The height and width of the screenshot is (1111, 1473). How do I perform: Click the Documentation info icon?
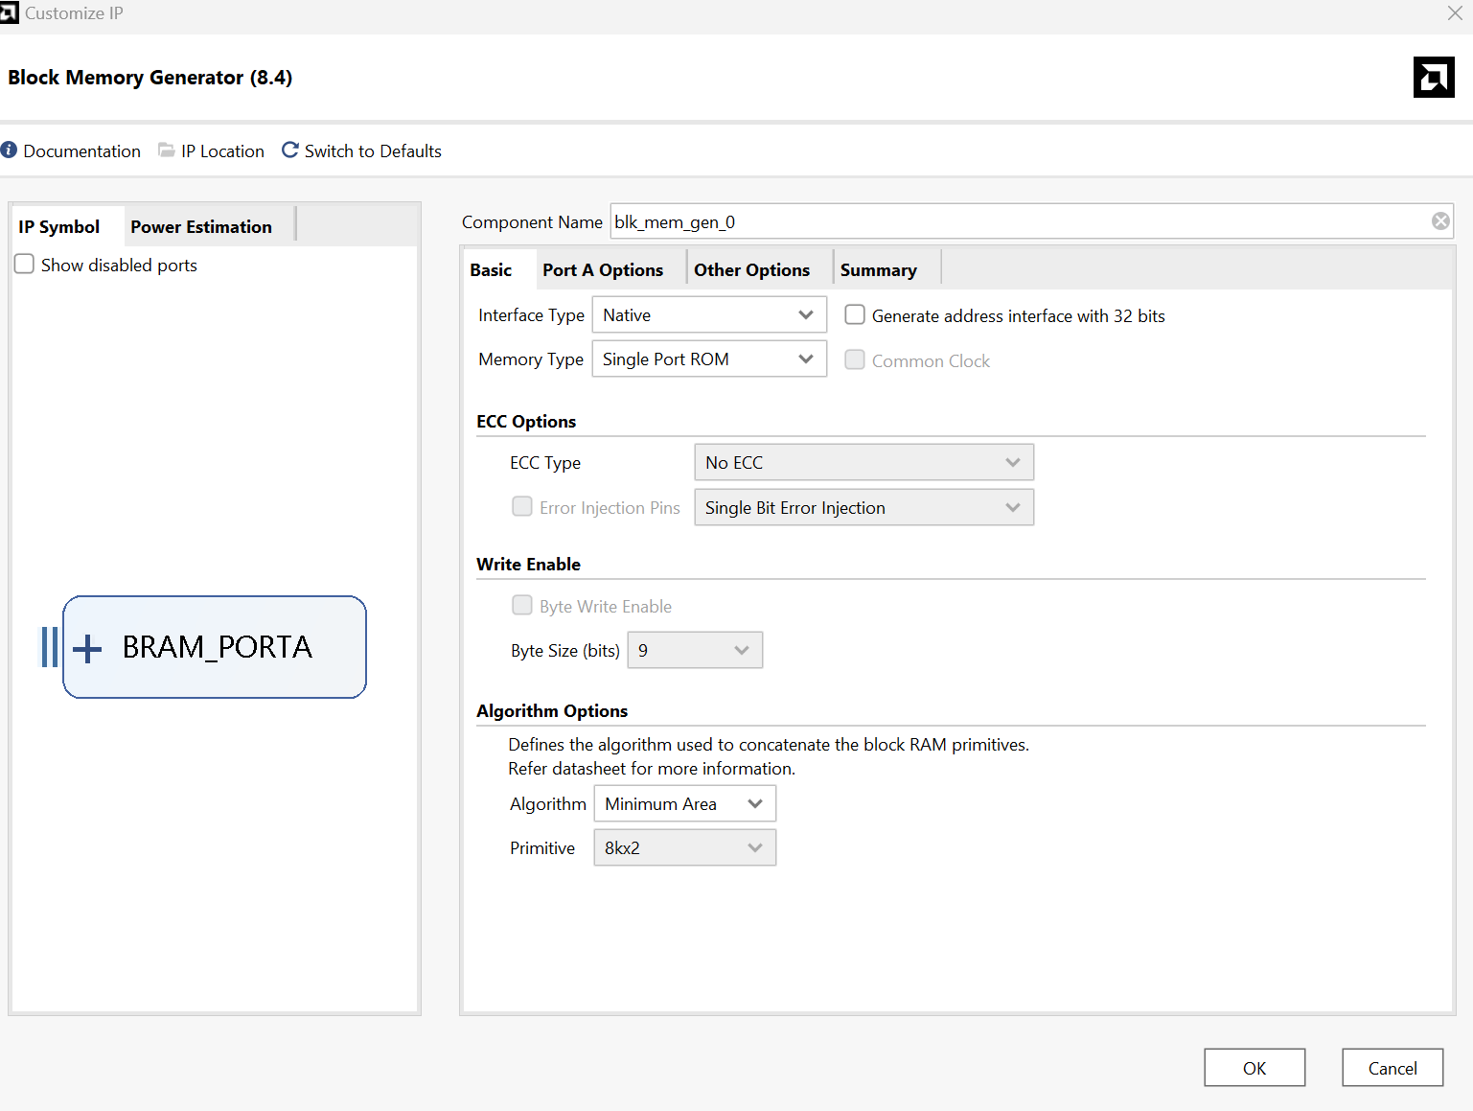[x=9, y=150]
